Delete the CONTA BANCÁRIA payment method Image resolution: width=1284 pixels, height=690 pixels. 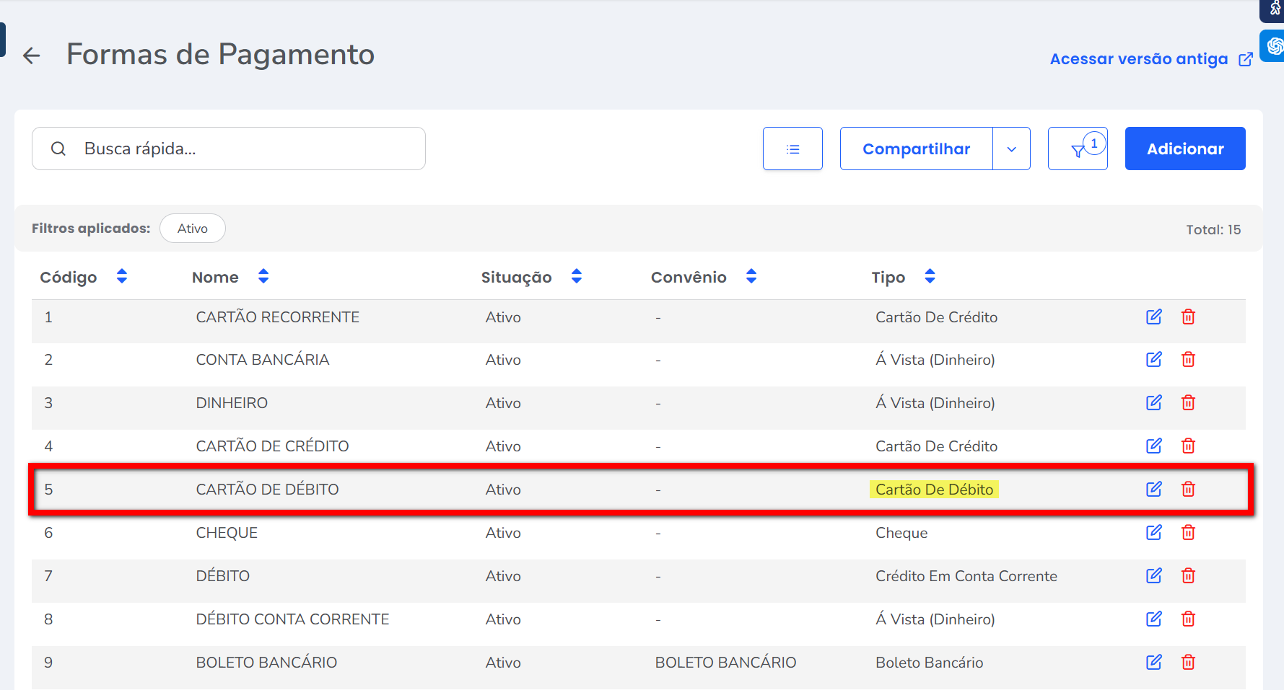(1188, 359)
